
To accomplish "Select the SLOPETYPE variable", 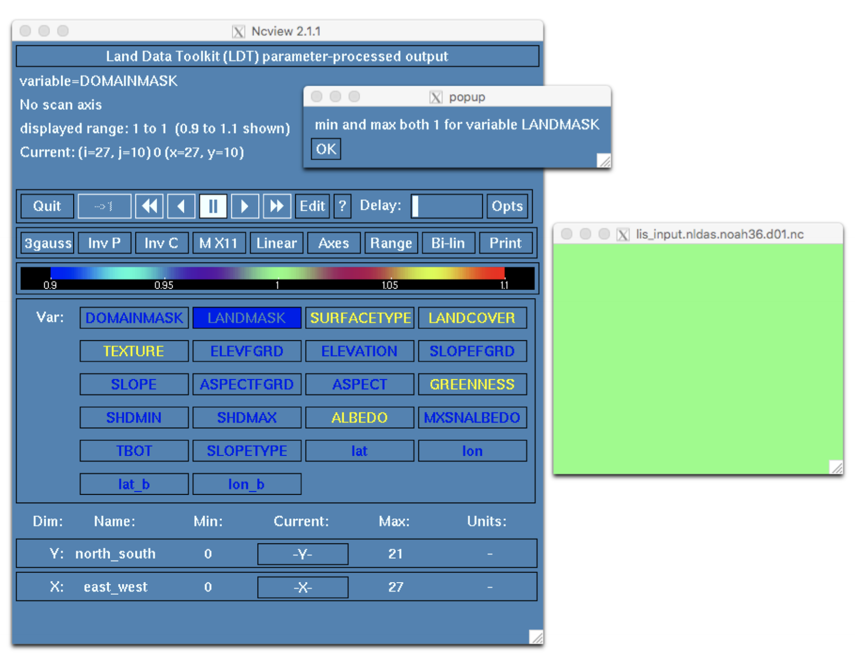I will point(247,451).
